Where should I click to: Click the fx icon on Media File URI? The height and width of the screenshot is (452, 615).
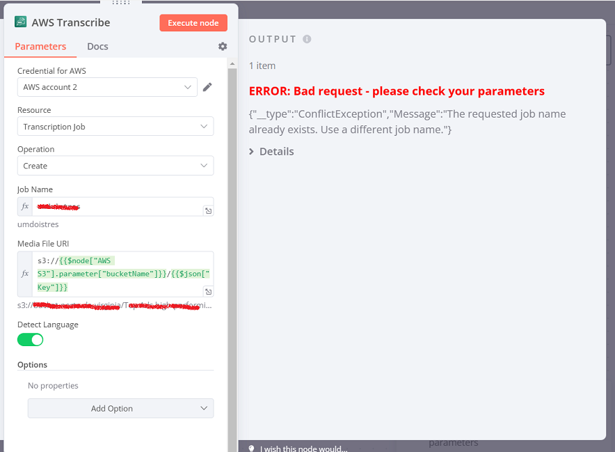click(25, 274)
